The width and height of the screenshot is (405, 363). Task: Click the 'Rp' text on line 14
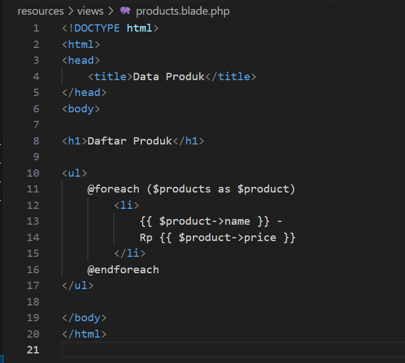click(x=146, y=237)
